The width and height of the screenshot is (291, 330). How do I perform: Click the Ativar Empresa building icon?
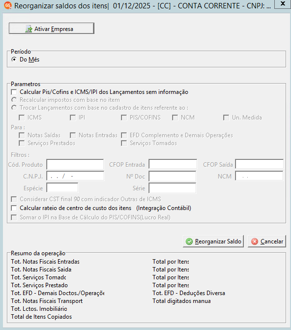click(x=29, y=29)
